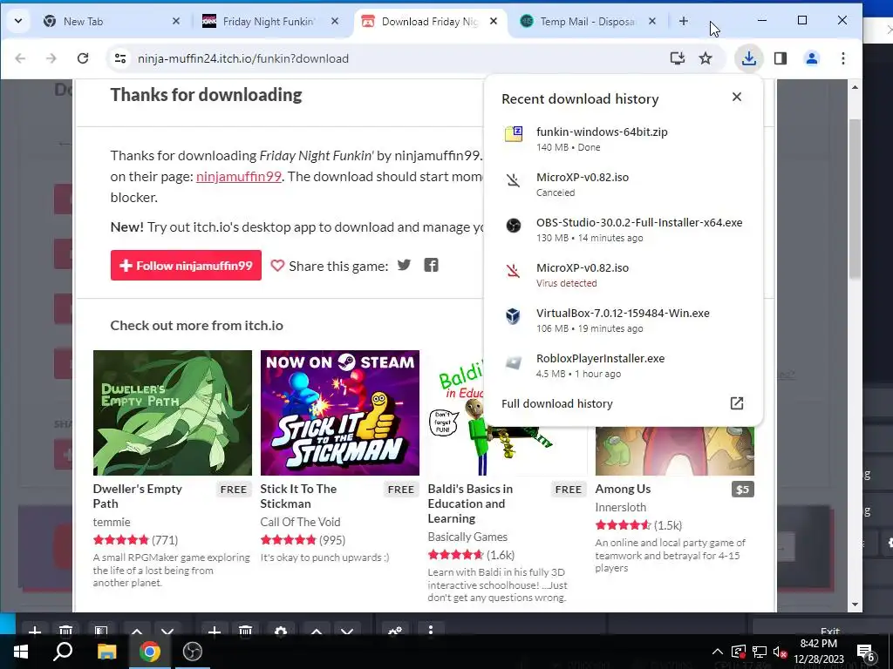The height and width of the screenshot is (669, 893).
Task: Close the New Tab tab
Action: point(176,21)
